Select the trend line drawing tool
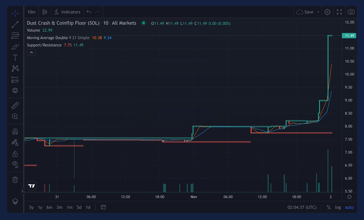Viewport: 364px width, 220px height. tap(15, 25)
